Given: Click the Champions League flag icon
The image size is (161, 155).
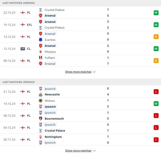Looking at the screenshot, I should [23, 49].
